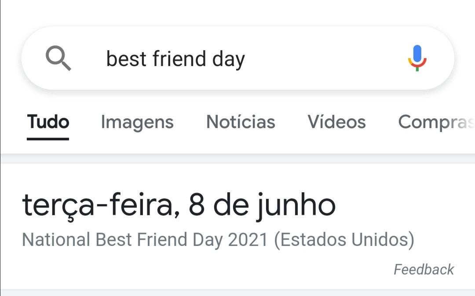Start voice search with the microphone icon

pos(417,58)
